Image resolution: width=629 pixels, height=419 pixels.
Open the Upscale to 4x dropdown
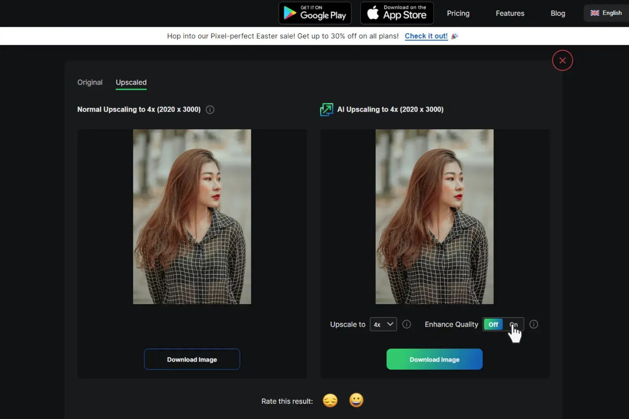click(383, 324)
